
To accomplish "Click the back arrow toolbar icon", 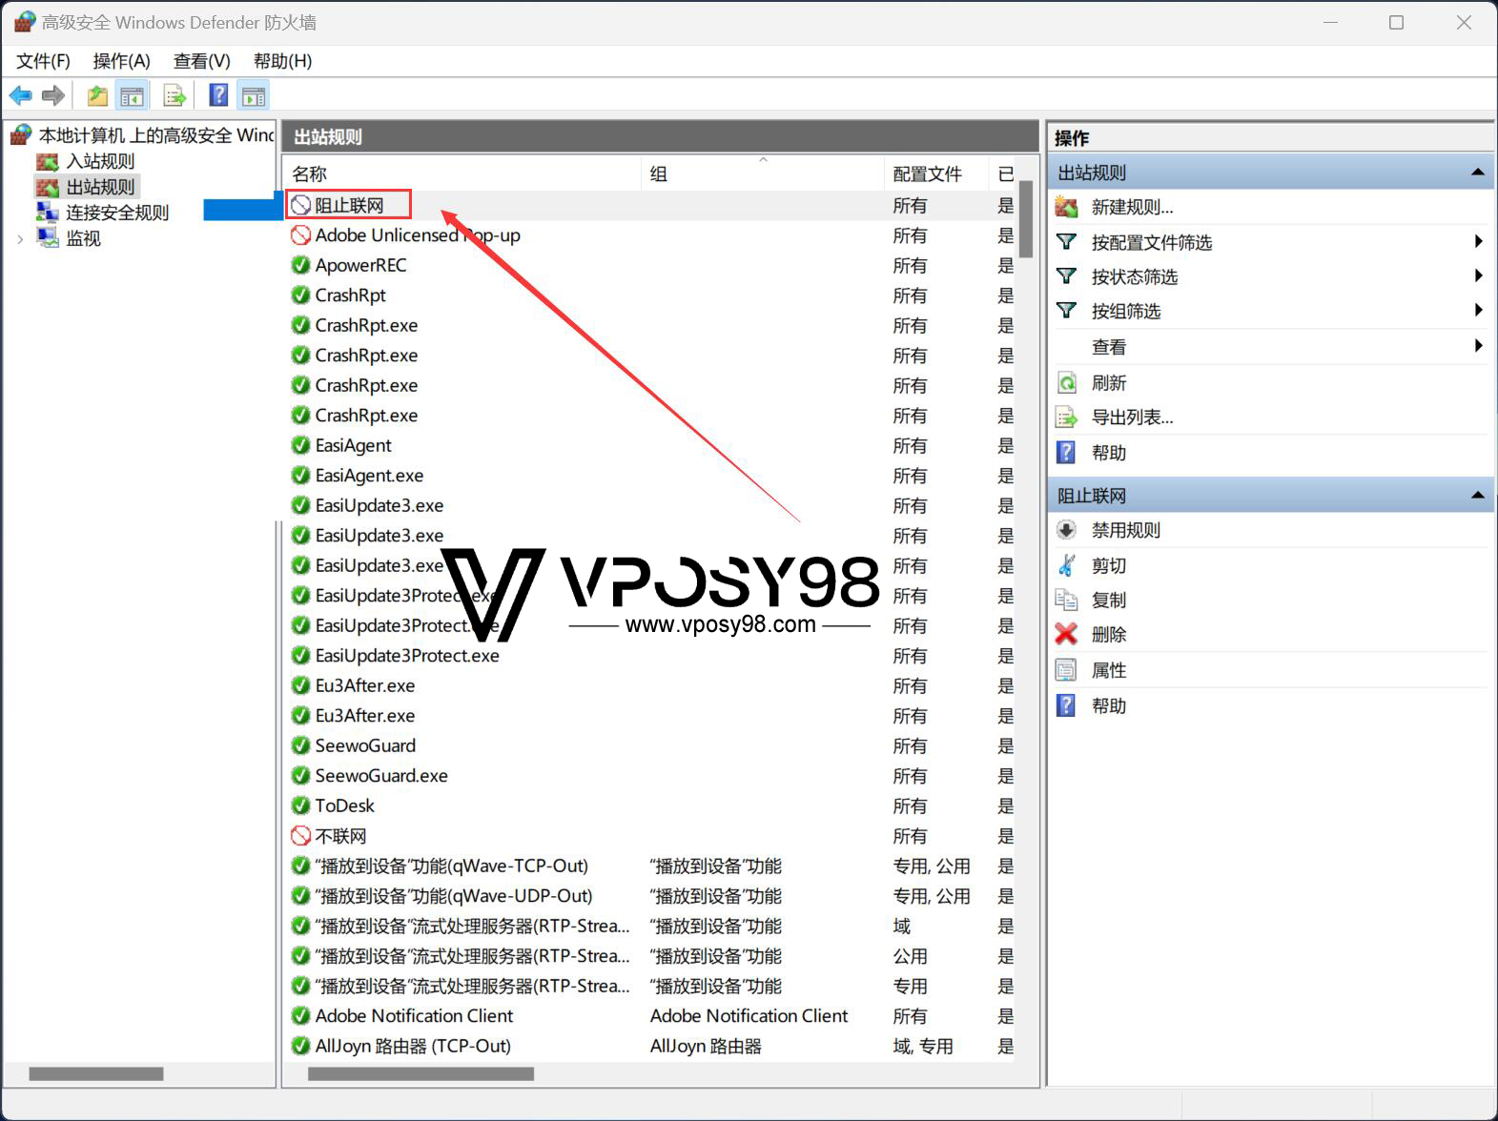I will coord(20,95).
